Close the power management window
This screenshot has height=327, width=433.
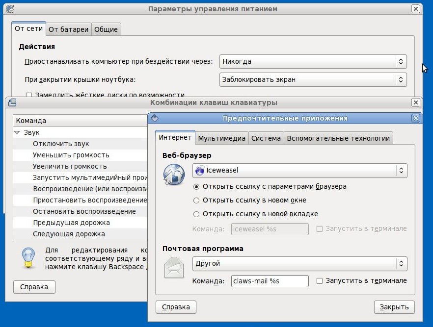point(416,9)
